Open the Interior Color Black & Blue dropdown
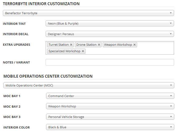Screen dimensions: 176x132 coord(110,127)
